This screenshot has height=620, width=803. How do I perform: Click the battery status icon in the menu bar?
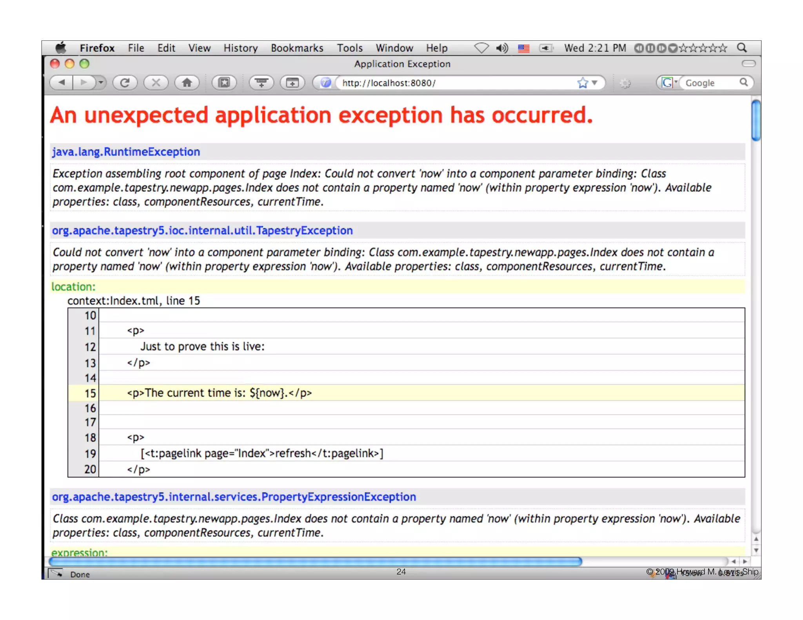tap(546, 48)
